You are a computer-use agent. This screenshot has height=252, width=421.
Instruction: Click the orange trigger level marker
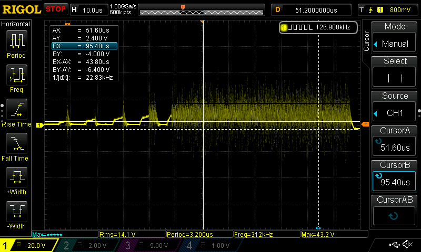(x=365, y=124)
